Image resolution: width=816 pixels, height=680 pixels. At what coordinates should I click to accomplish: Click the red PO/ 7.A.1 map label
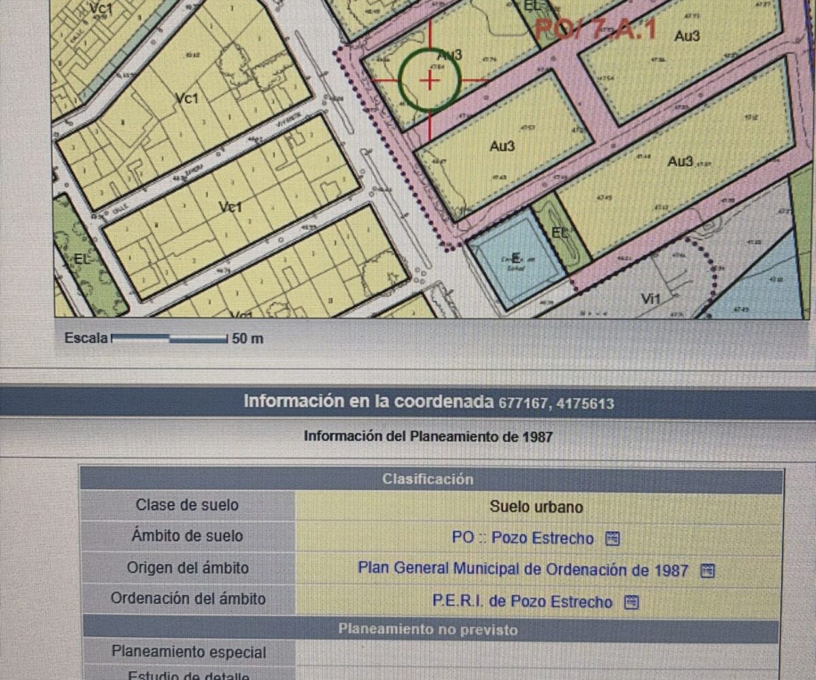[x=595, y=29]
